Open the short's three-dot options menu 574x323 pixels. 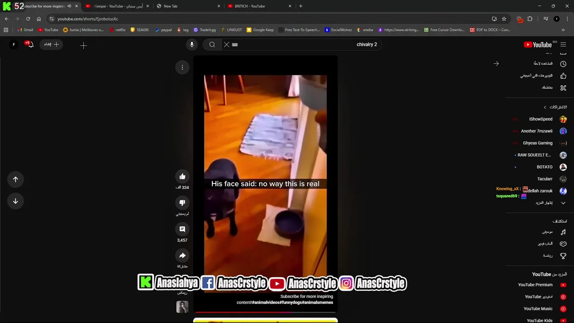[x=182, y=67]
